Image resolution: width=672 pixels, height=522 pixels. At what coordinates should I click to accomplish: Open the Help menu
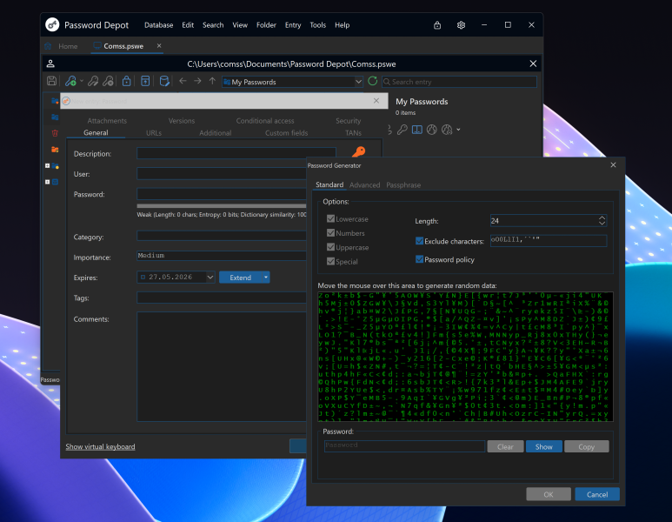(342, 25)
